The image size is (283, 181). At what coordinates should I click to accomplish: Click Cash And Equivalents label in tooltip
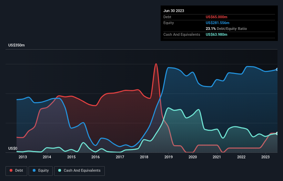tap(182, 34)
